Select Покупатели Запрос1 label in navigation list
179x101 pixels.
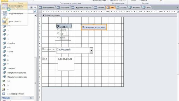click(17, 77)
